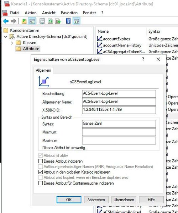Collapse the Active Directory-Schema tree node
The image size is (178, 213).
click(x=6, y=37)
